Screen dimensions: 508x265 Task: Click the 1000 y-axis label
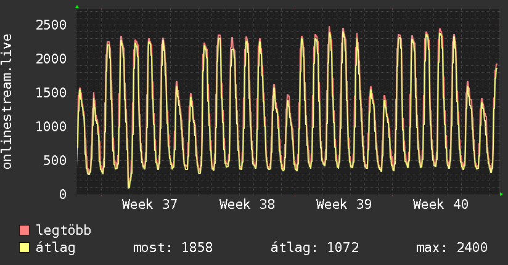[51, 127]
